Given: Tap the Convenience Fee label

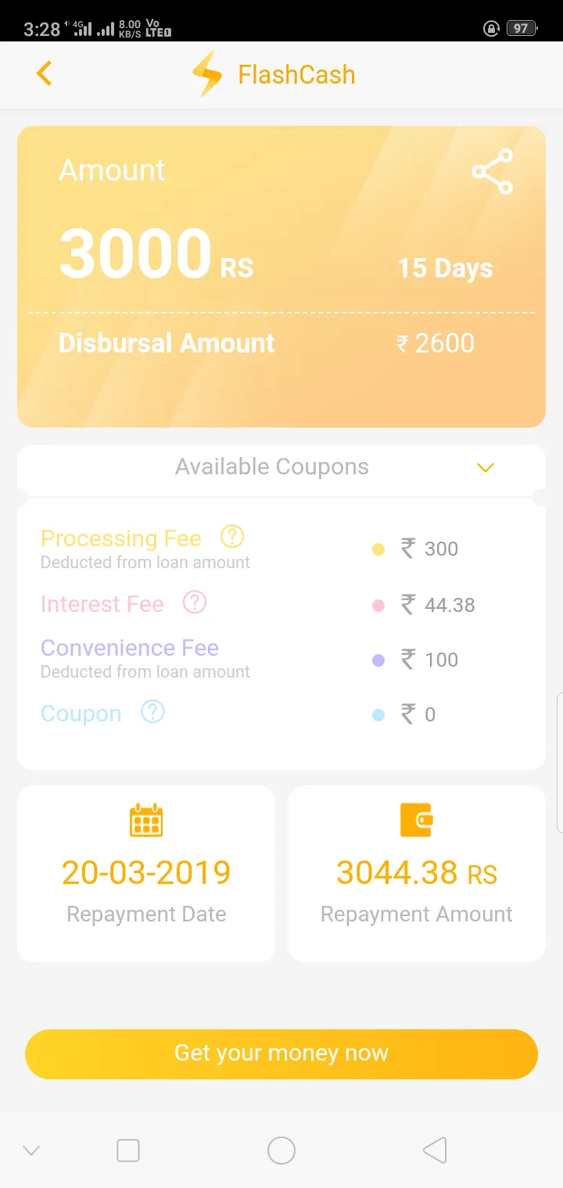Looking at the screenshot, I should point(130,648).
